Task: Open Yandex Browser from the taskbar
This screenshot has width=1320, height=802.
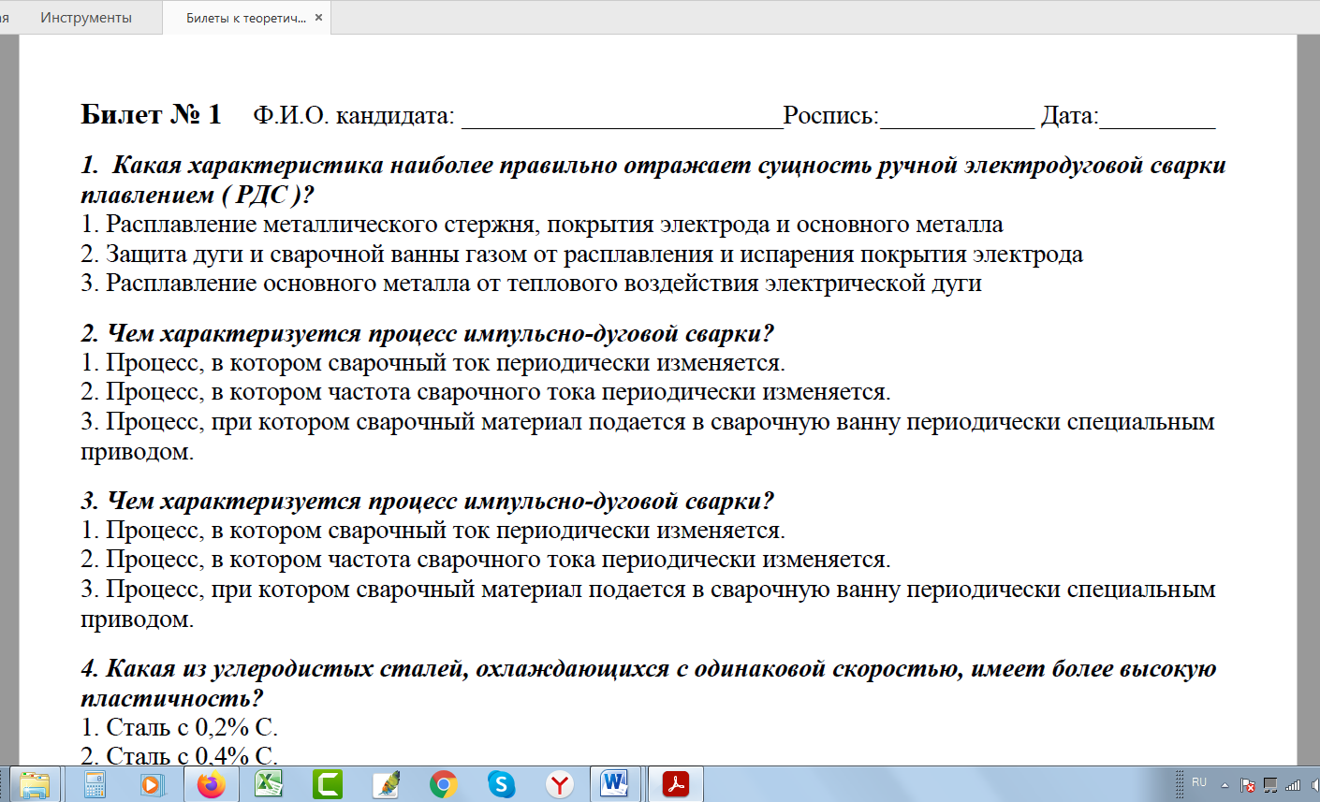Action: pyautogui.click(x=560, y=784)
